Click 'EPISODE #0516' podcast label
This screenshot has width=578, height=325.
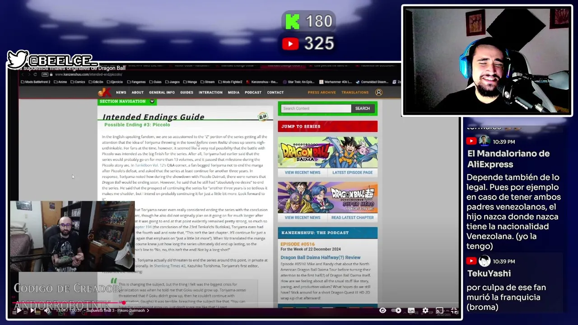pos(298,244)
